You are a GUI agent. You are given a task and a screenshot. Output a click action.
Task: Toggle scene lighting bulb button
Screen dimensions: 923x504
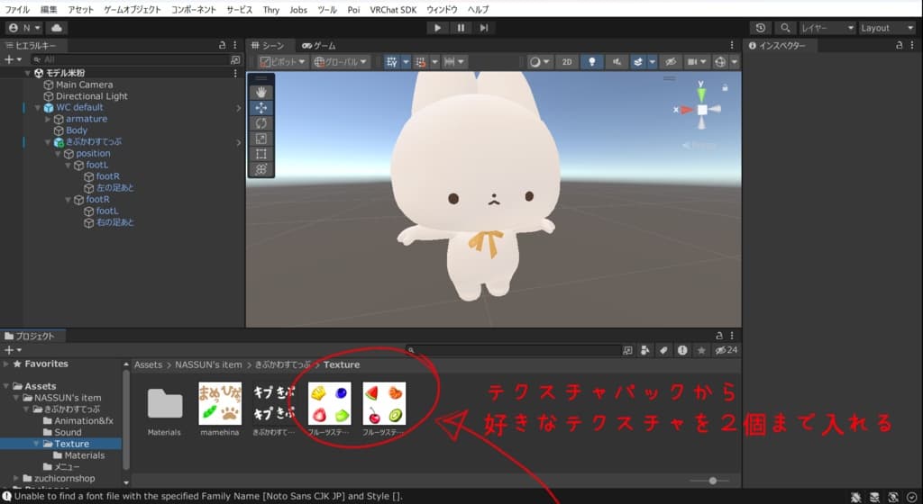click(591, 62)
